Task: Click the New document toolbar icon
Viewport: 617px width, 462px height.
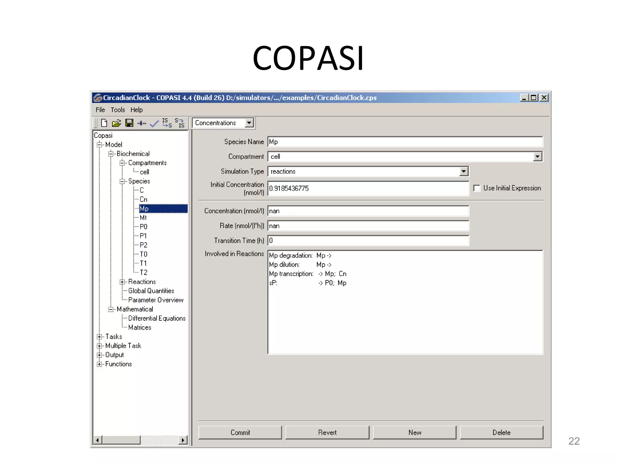Action: (104, 123)
